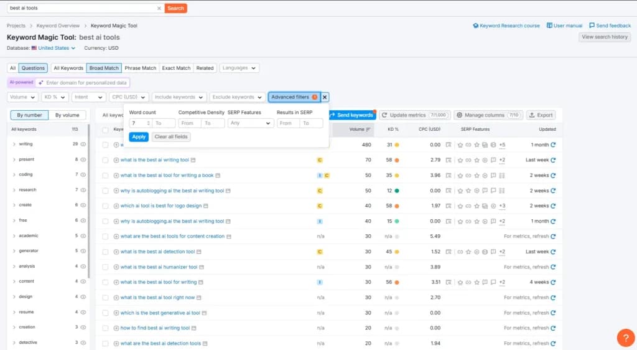
Task: Open SERP icon beside 'what is the best ai tool for writing a book'
Action: point(218,176)
